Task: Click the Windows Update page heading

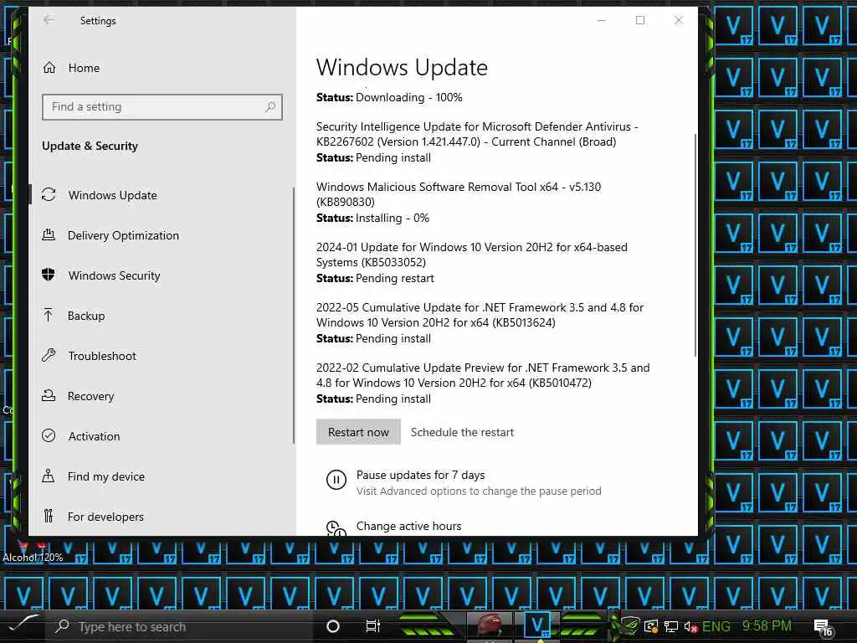Action: [402, 68]
